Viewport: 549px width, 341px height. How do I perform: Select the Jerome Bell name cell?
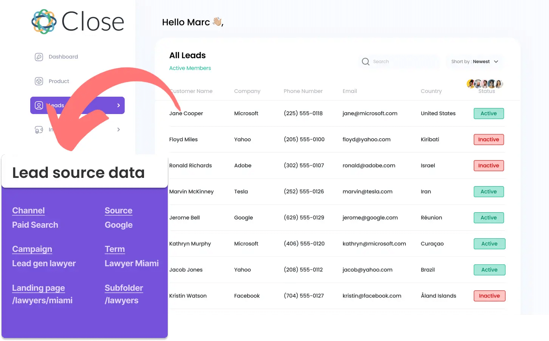184,218
